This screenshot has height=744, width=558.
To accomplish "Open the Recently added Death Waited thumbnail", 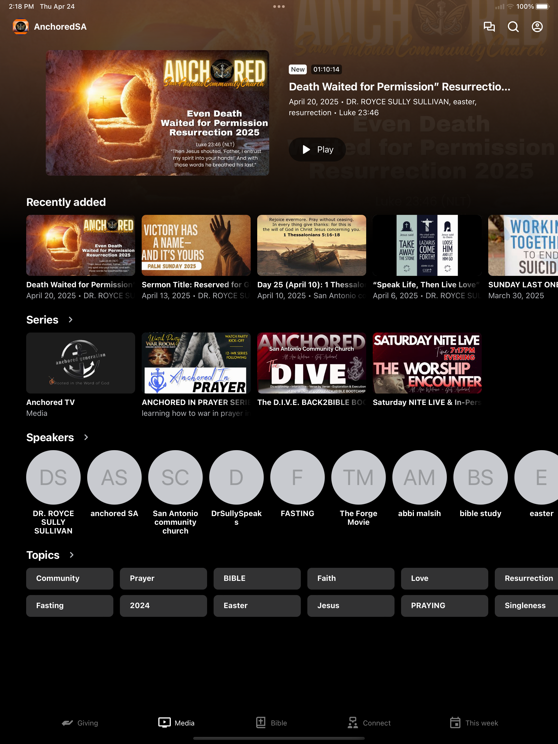I will click(x=81, y=245).
